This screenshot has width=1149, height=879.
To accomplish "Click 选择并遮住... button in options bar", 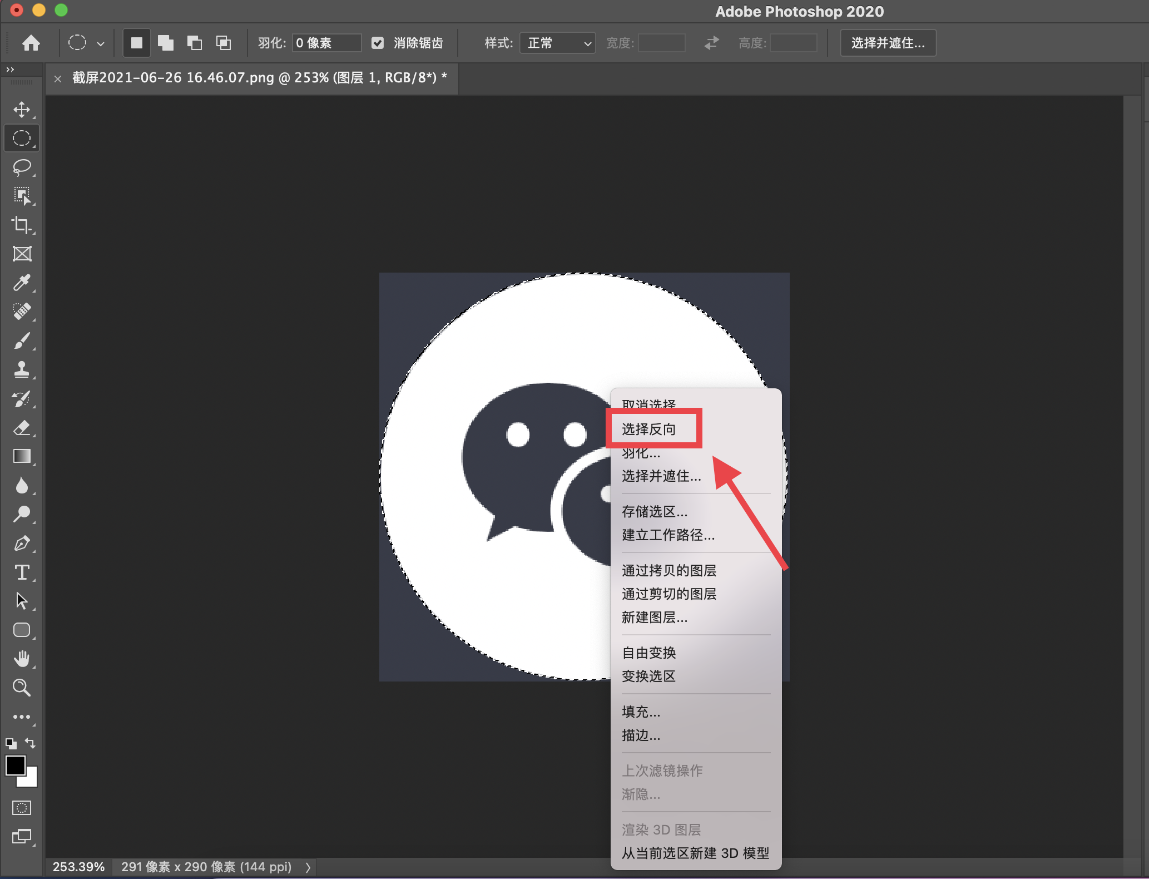I will pos(888,43).
